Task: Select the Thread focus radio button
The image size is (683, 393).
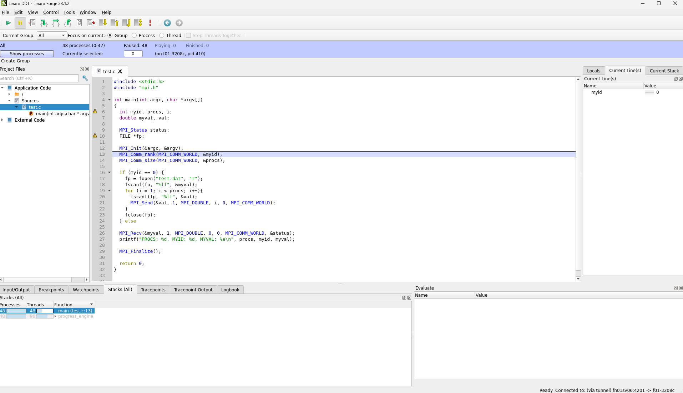Action: (x=162, y=35)
